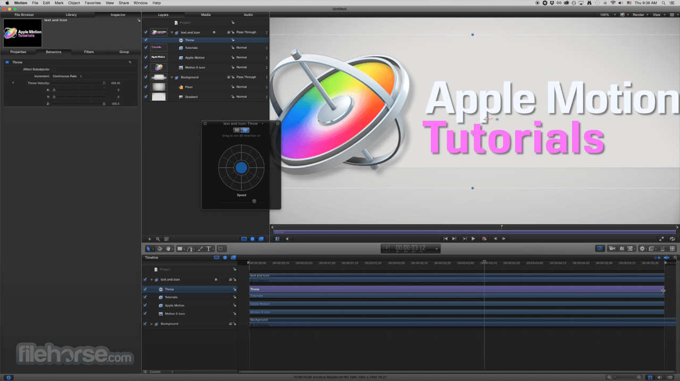Toggle the Gradient layer checkbox
This screenshot has height=381, width=680.
(146, 97)
